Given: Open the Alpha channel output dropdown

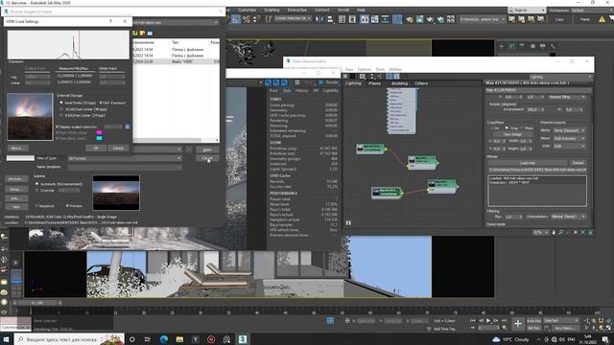Looking at the screenshot, I should [569, 130].
